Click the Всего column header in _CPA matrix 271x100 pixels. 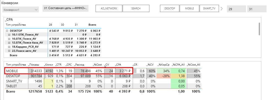coord(92,25)
